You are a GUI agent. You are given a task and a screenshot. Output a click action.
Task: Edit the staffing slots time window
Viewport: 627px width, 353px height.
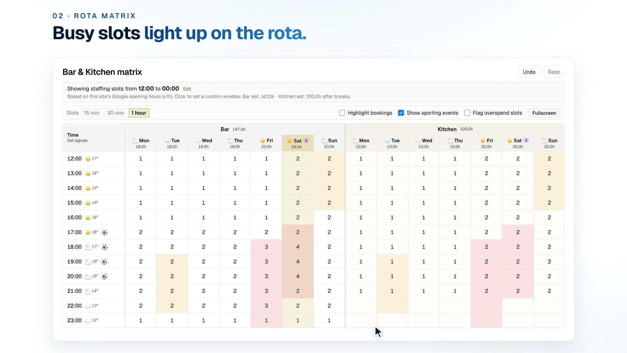(x=187, y=89)
